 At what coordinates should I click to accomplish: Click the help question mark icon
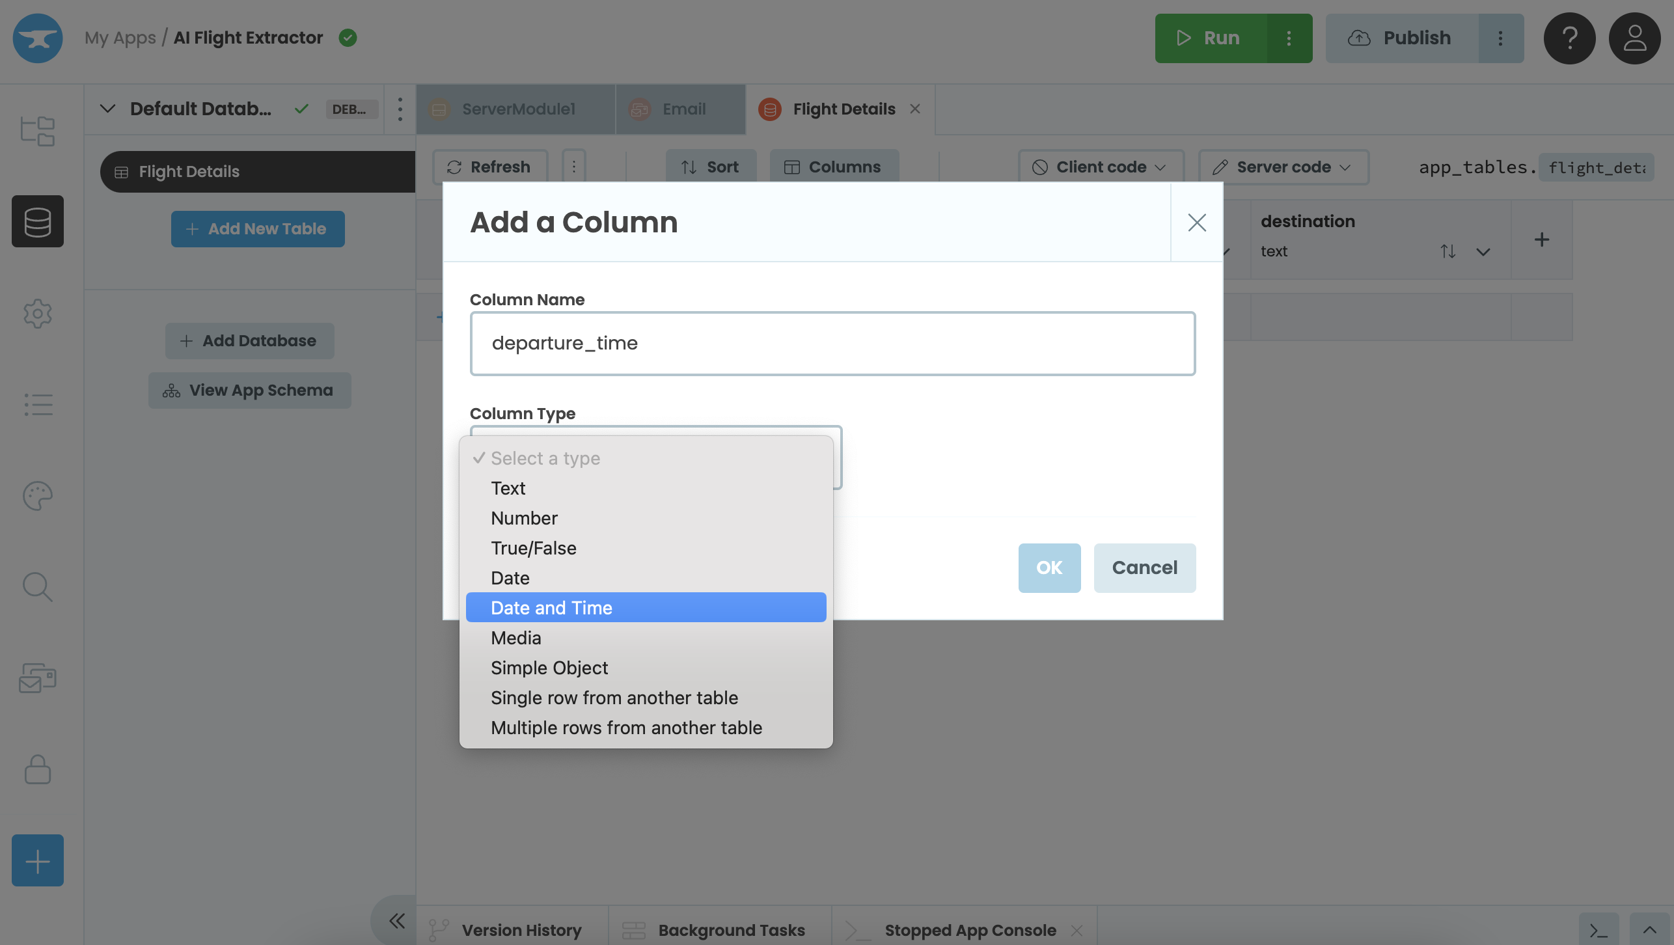1569,38
